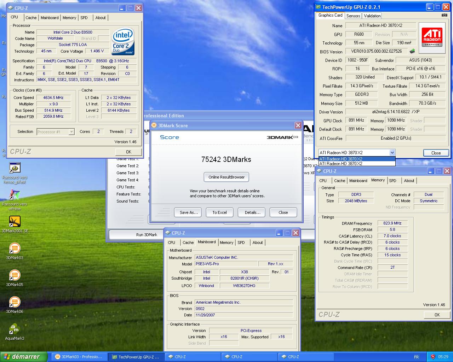Click the ATI Radeon logo in GPU-Z

432,37
